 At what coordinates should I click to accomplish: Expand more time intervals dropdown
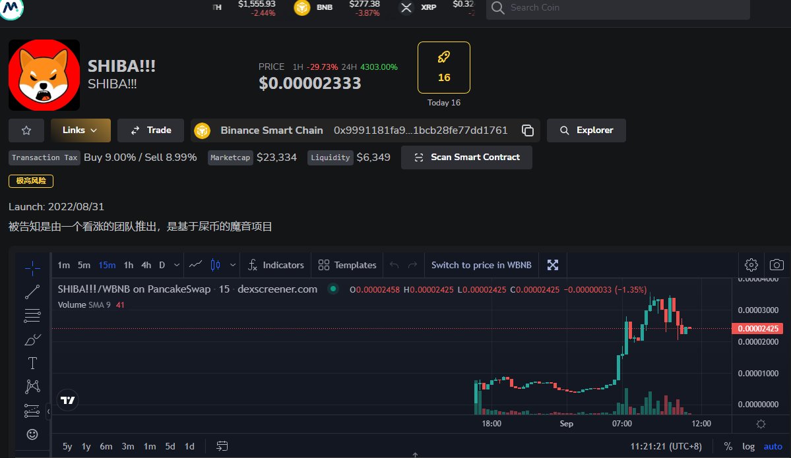pyautogui.click(x=177, y=265)
